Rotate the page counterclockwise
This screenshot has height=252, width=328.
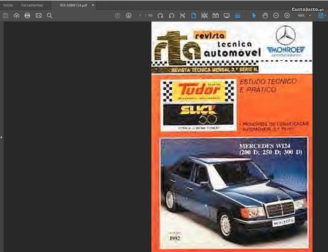(x=171, y=15)
